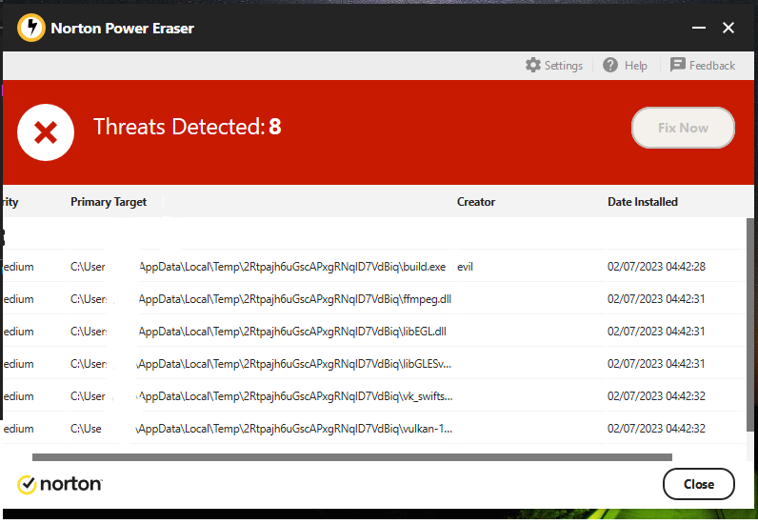Close the window with the title bar X
The width and height of the screenshot is (758, 524).
click(x=728, y=28)
